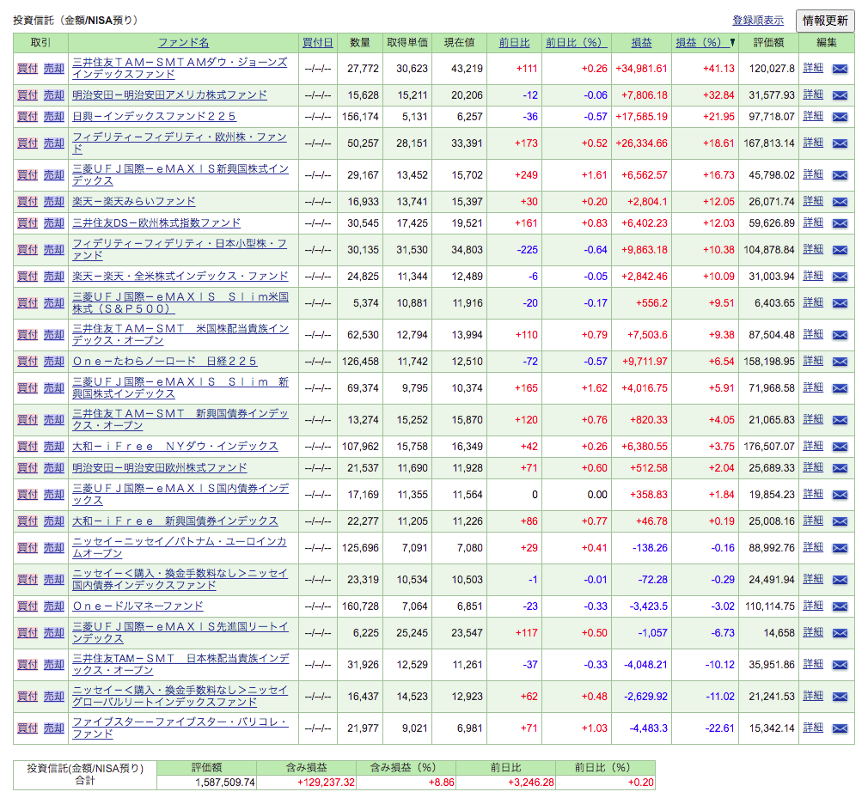Open 詳細 for ニッセイグローバルリートインデックスファンド

click(x=813, y=696)
